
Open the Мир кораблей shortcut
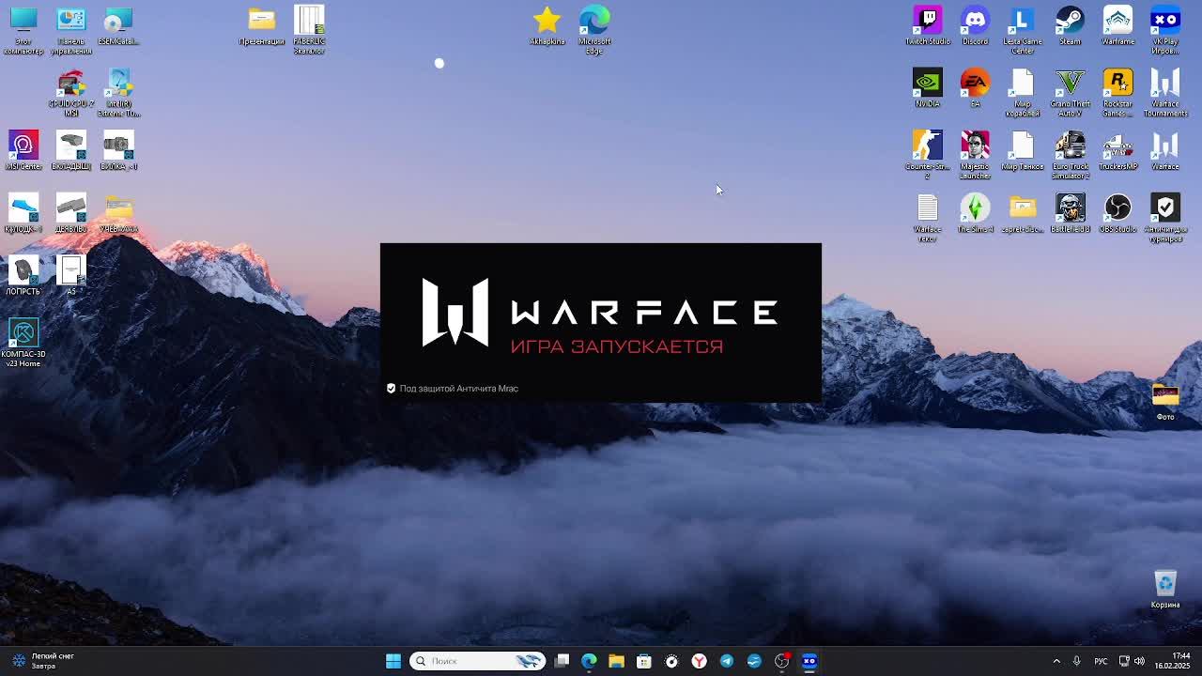pyautogui.click(x=1022, y=93)
